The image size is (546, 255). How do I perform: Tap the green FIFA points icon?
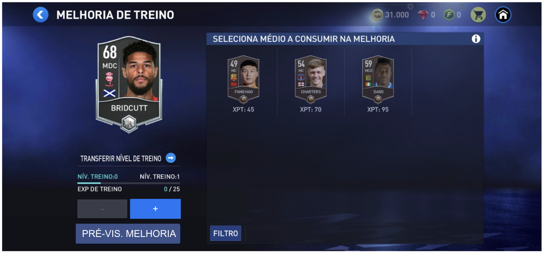(x=449, y=15)
